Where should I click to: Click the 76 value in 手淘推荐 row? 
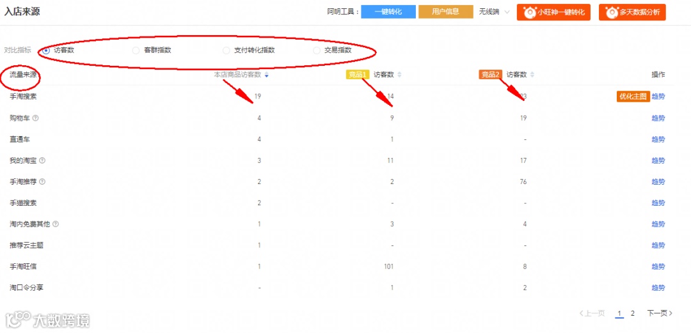point(523,182)
